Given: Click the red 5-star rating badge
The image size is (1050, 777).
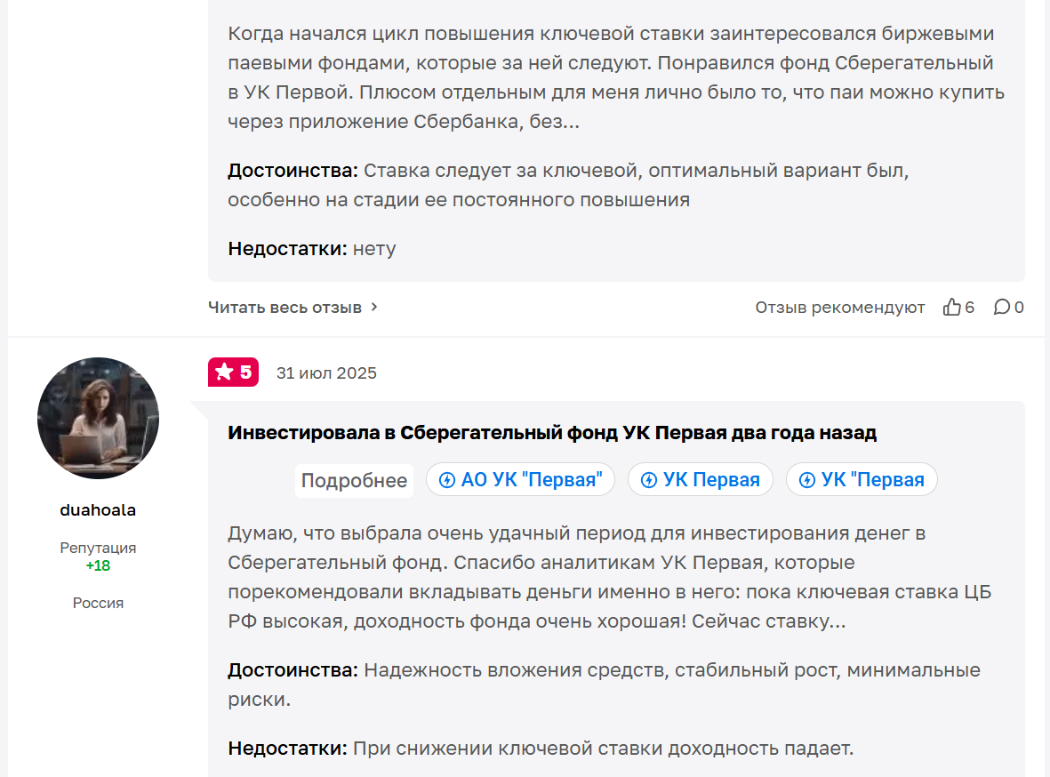Looking at the screenshot, I should click(x=233, y=372).
